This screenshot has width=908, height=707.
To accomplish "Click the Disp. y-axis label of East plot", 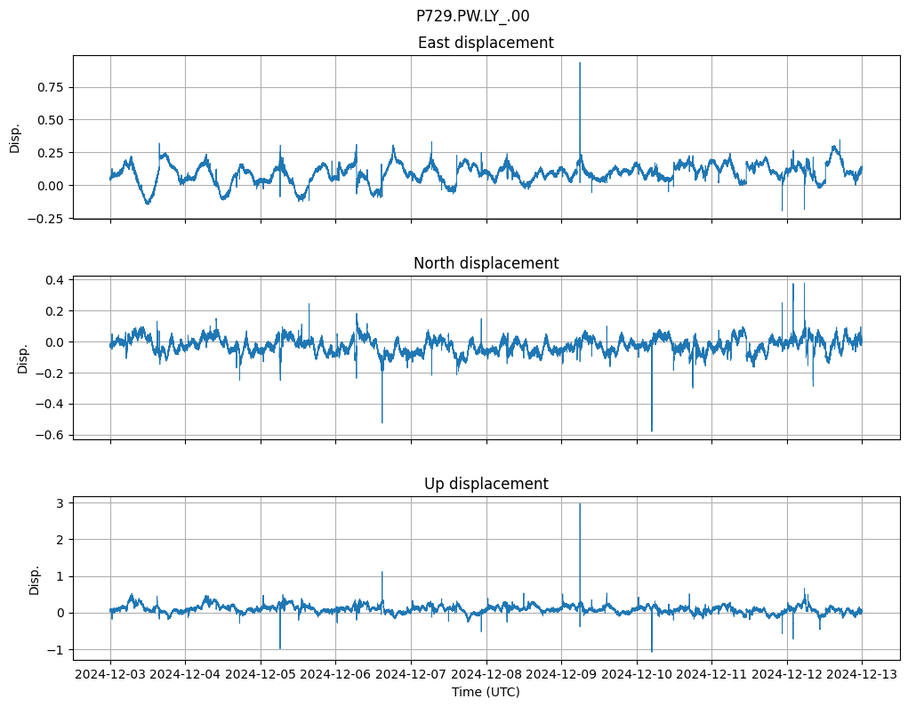I will click(x=15, y=137).
